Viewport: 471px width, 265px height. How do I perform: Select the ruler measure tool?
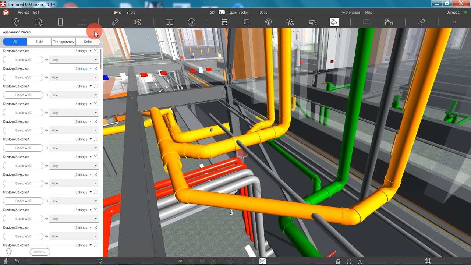point(115,22)
